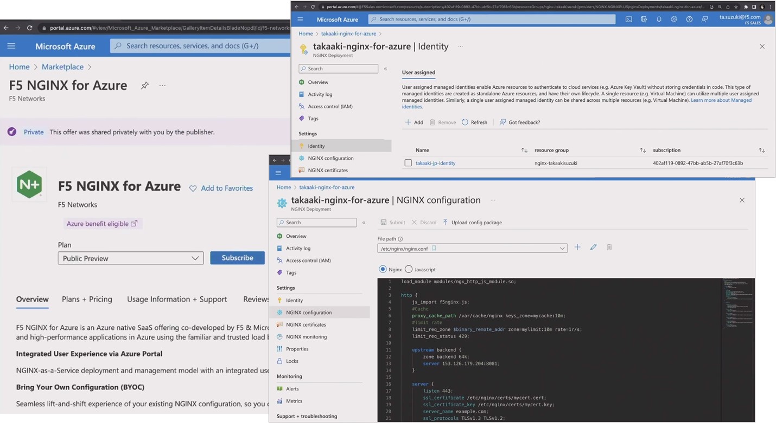Open ta.suzuki account avatar menu
The height and width of the screenshot is (423, 776).
click(x=768, y=19)
